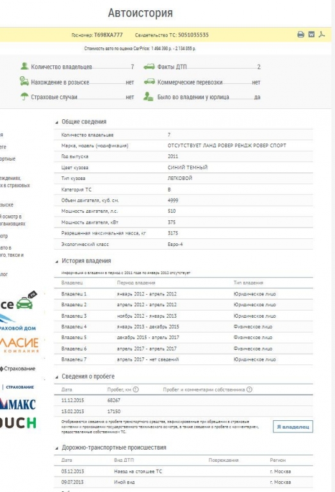
Task: Open the Согласие insurance company banner
Action: click(19, 345)
